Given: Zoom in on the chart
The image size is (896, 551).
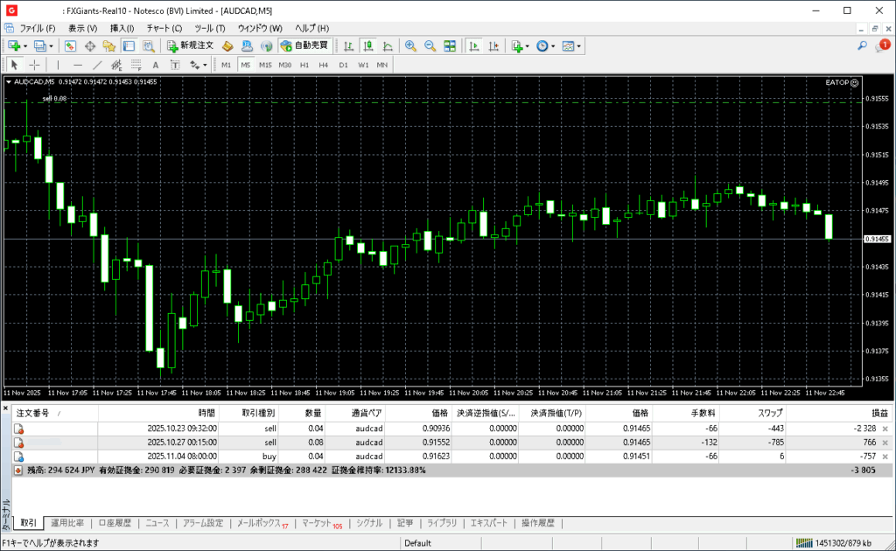Looking at the screenshot, I should pyautogui.click(x=410, y=45).
